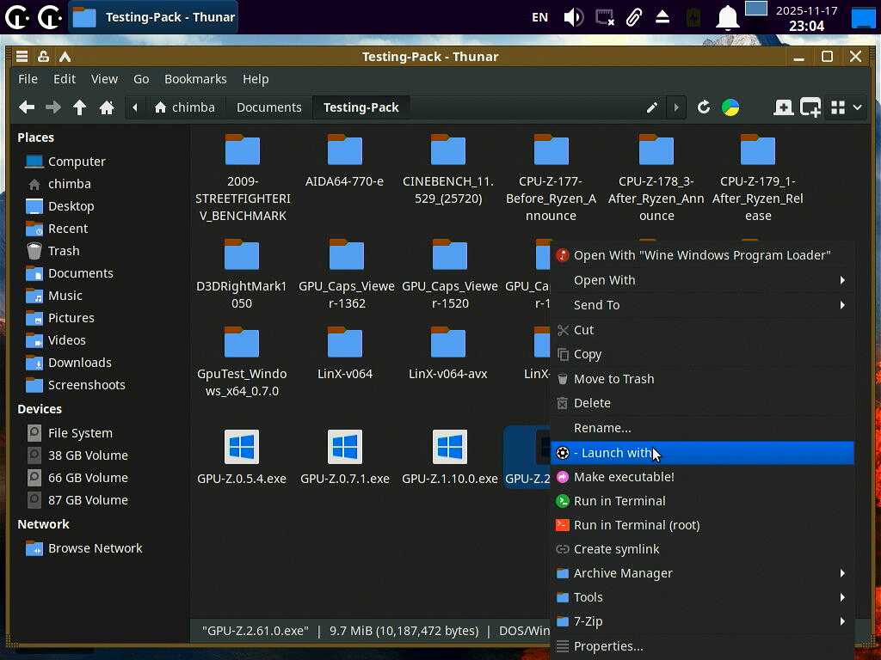Choose Run in Terminal (root)
This screenshot has width=881, height=660.
click(x=636, y=525)
